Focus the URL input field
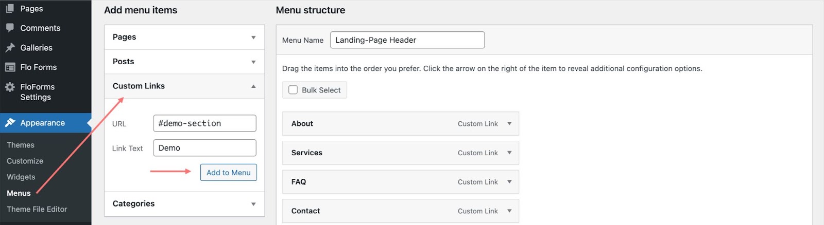Screen dimensions: 824x225 point(205,123)
